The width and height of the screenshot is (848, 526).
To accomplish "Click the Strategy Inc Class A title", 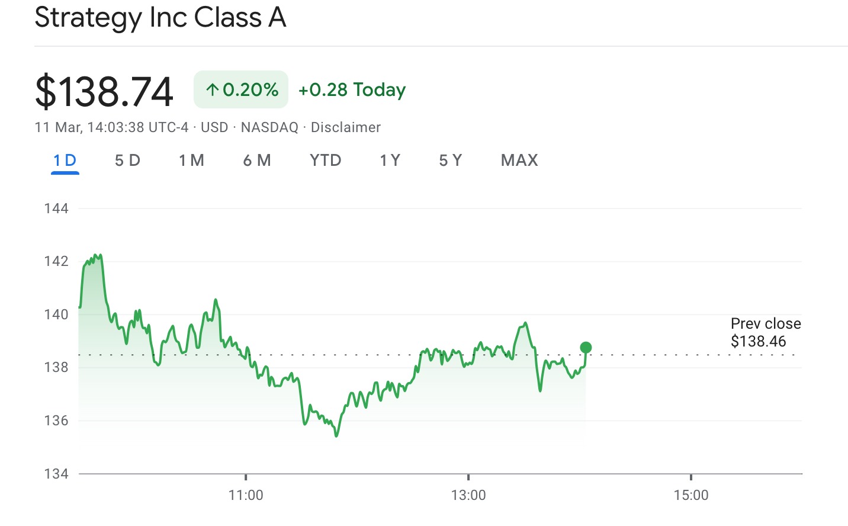I will [160, 17].
